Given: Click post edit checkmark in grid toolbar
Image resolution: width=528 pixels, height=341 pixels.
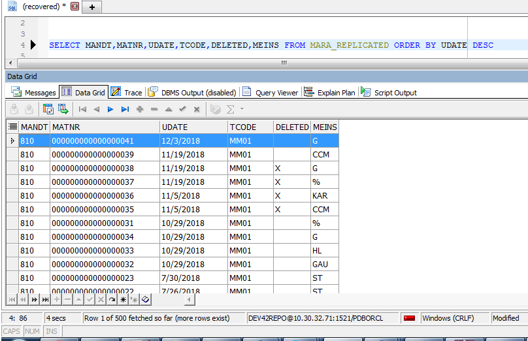Looking at the screenshot, I should (183, 109).
